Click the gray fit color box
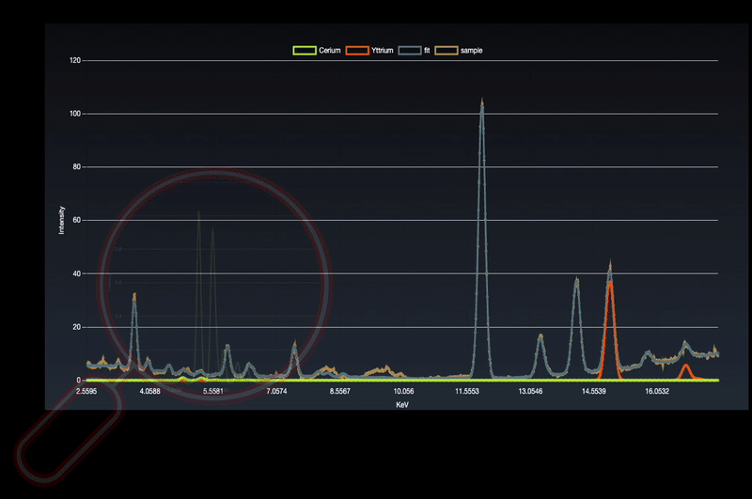This screenshot has height=499, width=752. click(410, 51)
